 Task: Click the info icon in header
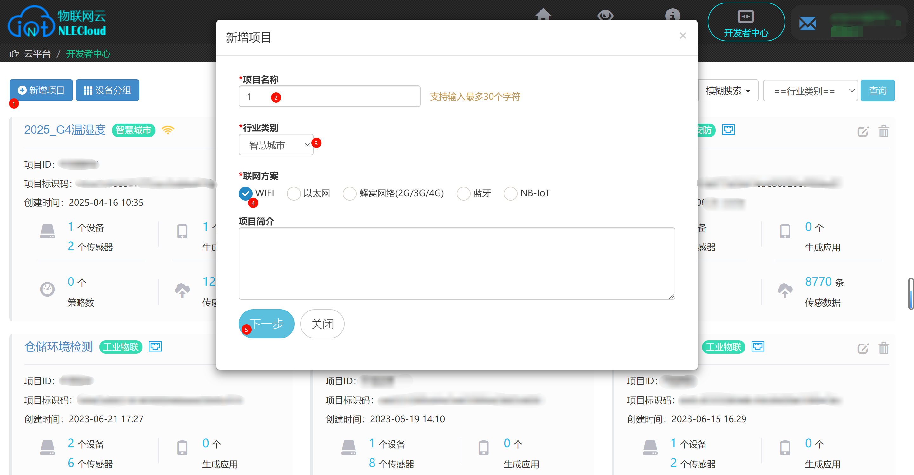point(672,15)
